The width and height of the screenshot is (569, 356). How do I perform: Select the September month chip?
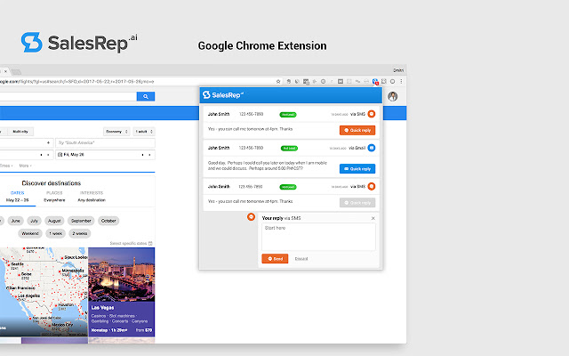click(x=81, y=221)
